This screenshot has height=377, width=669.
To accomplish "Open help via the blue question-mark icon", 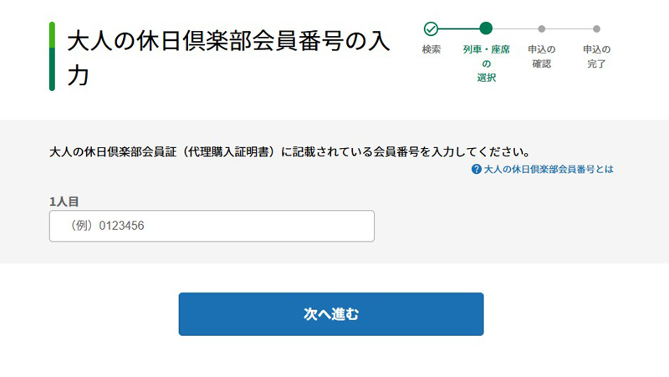I will click(x=476, y=170).
